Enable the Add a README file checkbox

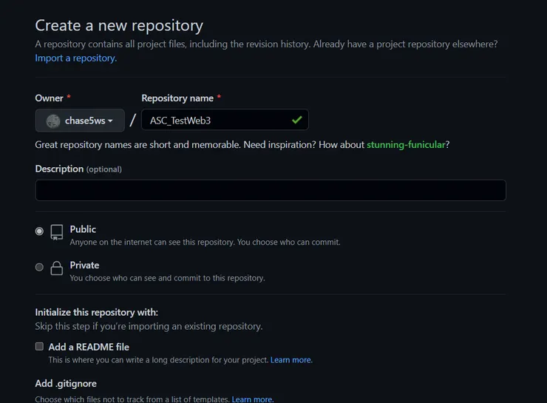[40, 346]
